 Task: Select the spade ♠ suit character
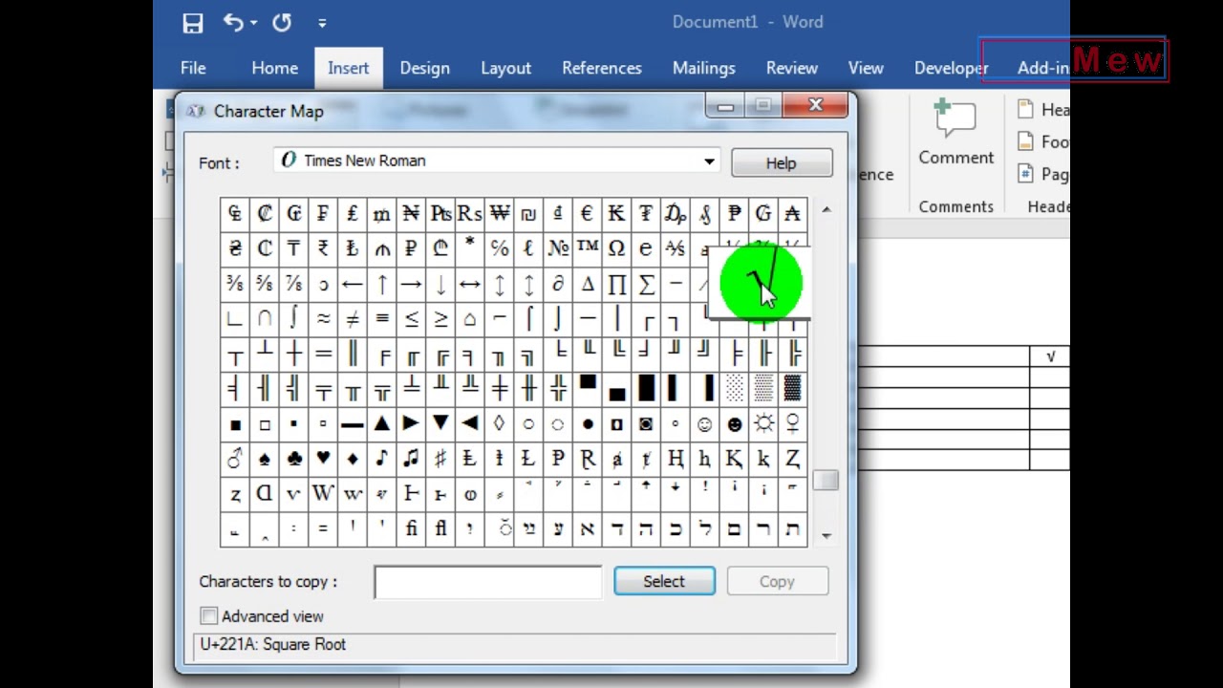(x=265, y=459)
